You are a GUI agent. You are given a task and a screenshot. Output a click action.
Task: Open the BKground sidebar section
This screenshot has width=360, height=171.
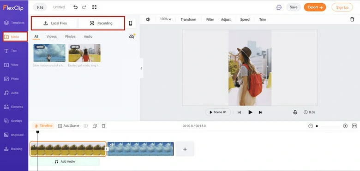click(14, 135)
